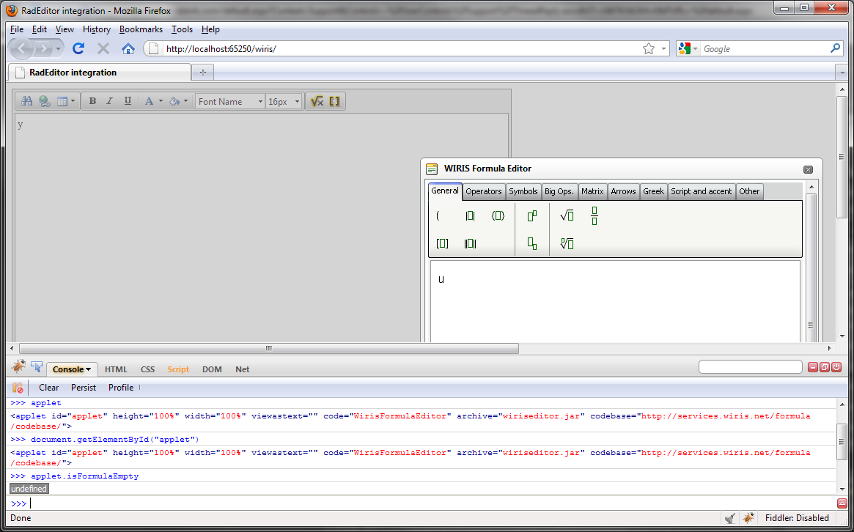
Task: Switch to the Operators tab
Action: [x=484, y=192]
